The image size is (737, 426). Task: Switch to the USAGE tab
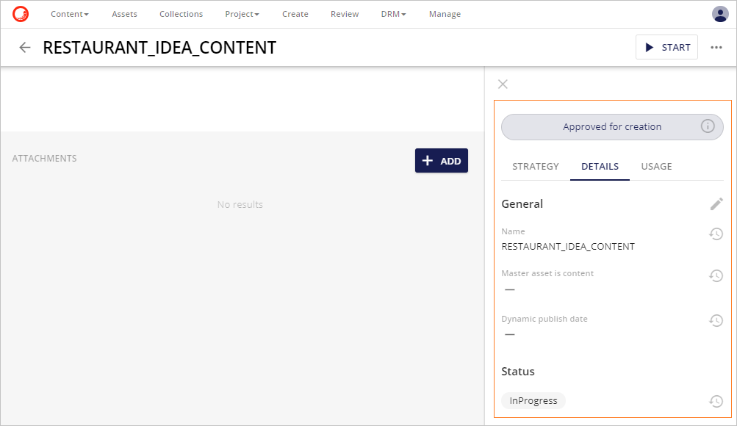(655, 166)
